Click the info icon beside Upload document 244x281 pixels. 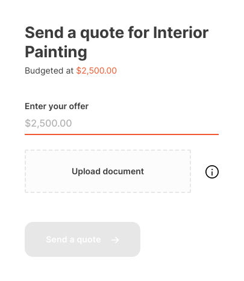212,172
